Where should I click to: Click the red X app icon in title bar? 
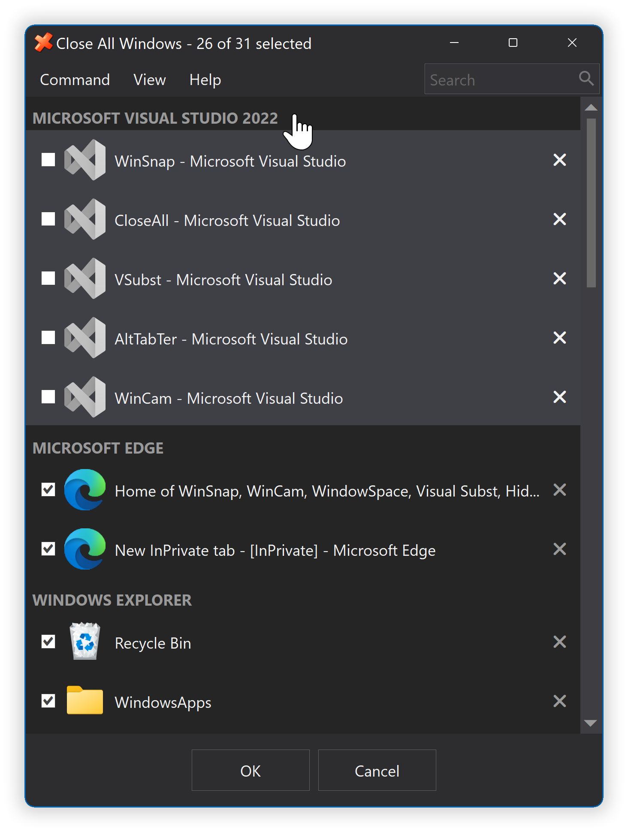point(43,43)
